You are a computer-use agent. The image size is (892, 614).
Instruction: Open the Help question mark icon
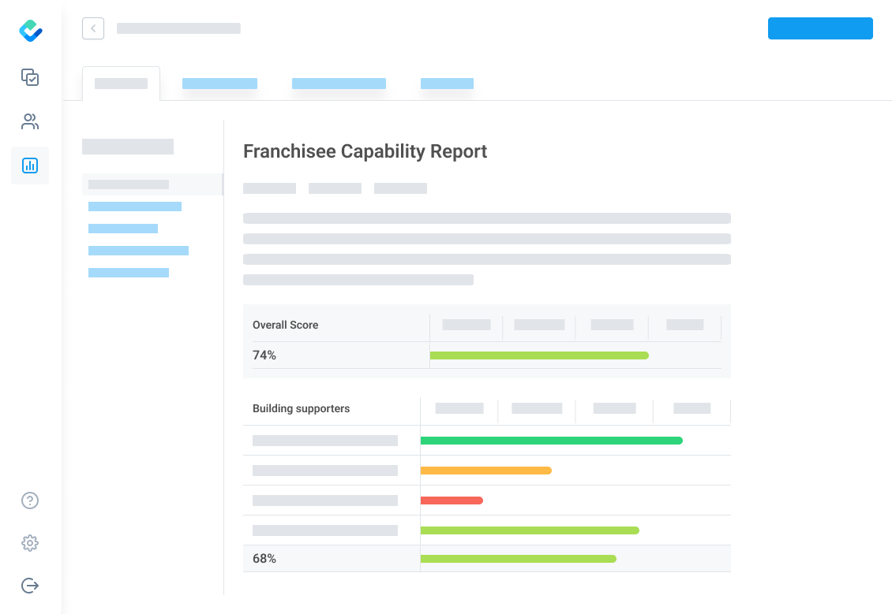[x=30, y=501]
